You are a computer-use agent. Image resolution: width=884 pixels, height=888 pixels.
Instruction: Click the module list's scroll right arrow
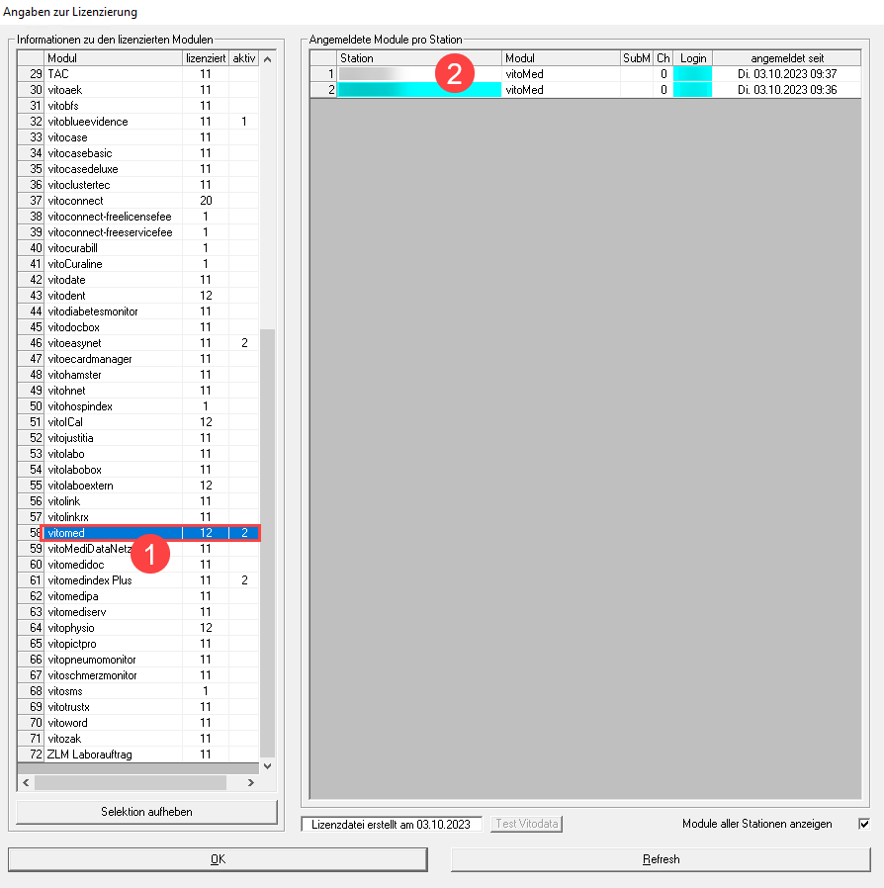coord(251,782)
